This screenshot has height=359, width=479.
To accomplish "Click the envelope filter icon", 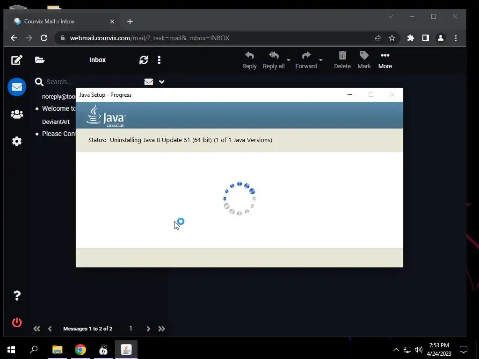I will click(149, 82).
